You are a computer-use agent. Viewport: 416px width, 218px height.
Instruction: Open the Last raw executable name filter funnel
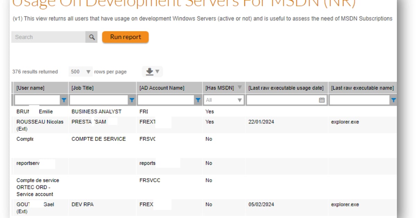(x=393, y=100)
